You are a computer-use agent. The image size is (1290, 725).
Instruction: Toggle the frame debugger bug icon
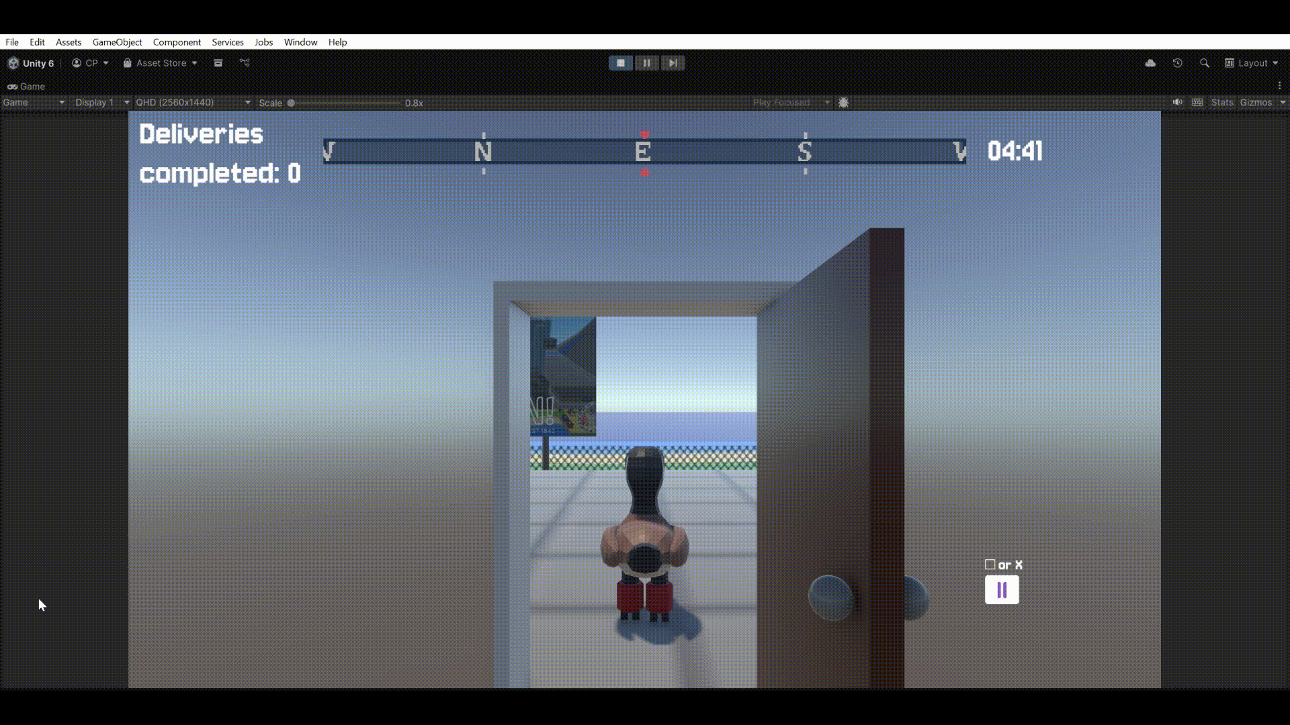844,103
